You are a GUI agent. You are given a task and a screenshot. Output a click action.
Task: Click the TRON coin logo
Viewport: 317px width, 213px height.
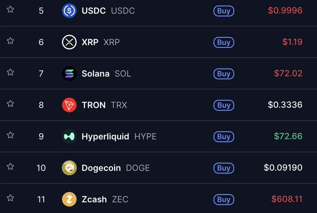(x=69, y=105)
